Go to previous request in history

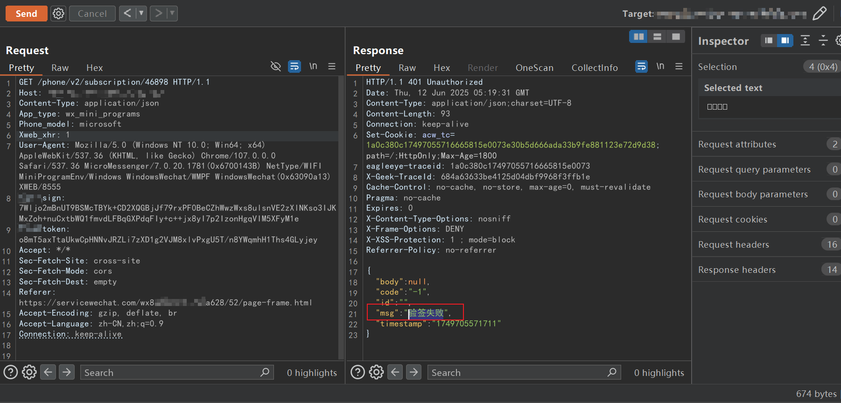click(127, 13)
